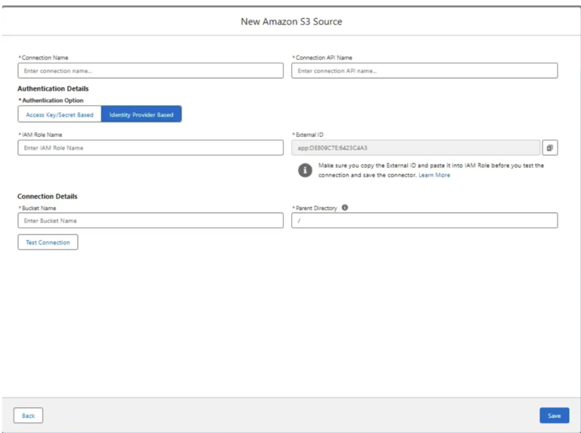Click the Save button
Image resolution: width=581 pixels, height=433 pixels.
(554, 416)
